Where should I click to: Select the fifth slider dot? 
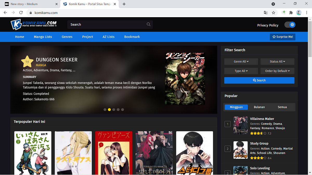click(122, 110)
